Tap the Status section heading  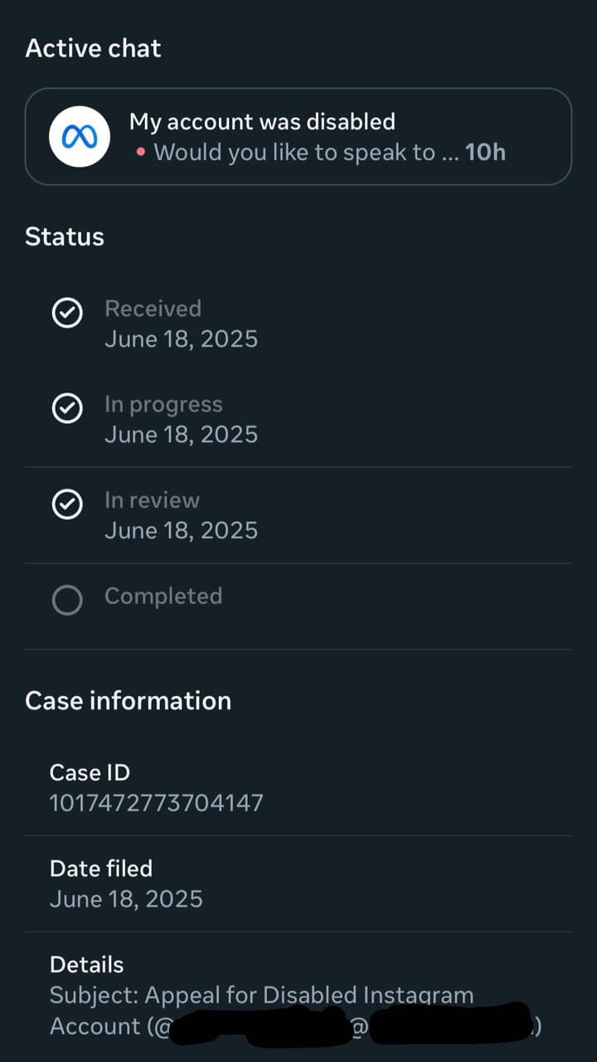pyautogui.click(x=65, y=236)
